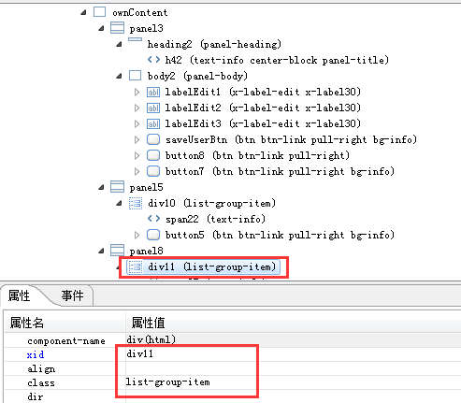Expand the labelEdit1 node
461x403 pixels.
[137, 92]
